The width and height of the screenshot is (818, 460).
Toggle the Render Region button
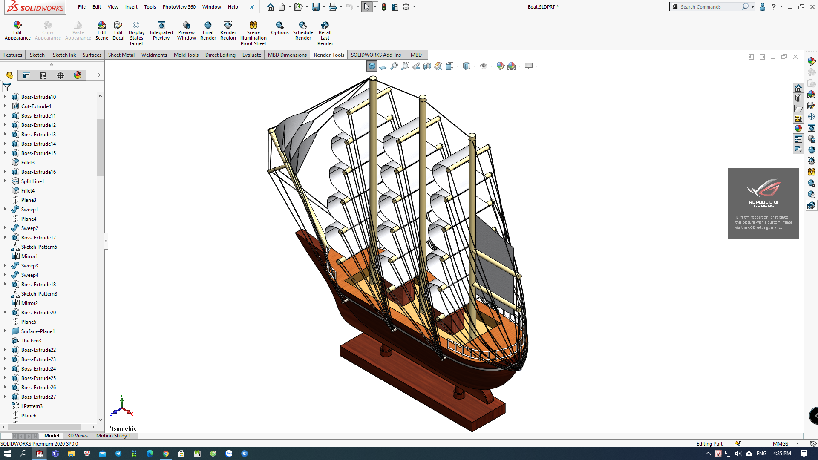pyautogui.click(x=228, y=26)
